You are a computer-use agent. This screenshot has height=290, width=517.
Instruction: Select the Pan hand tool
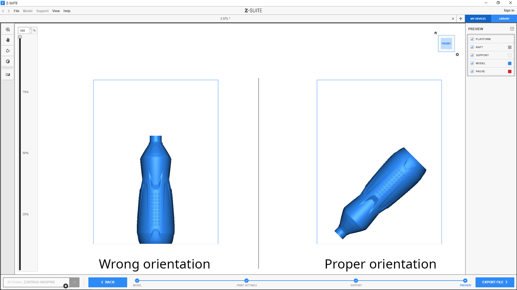8,40
